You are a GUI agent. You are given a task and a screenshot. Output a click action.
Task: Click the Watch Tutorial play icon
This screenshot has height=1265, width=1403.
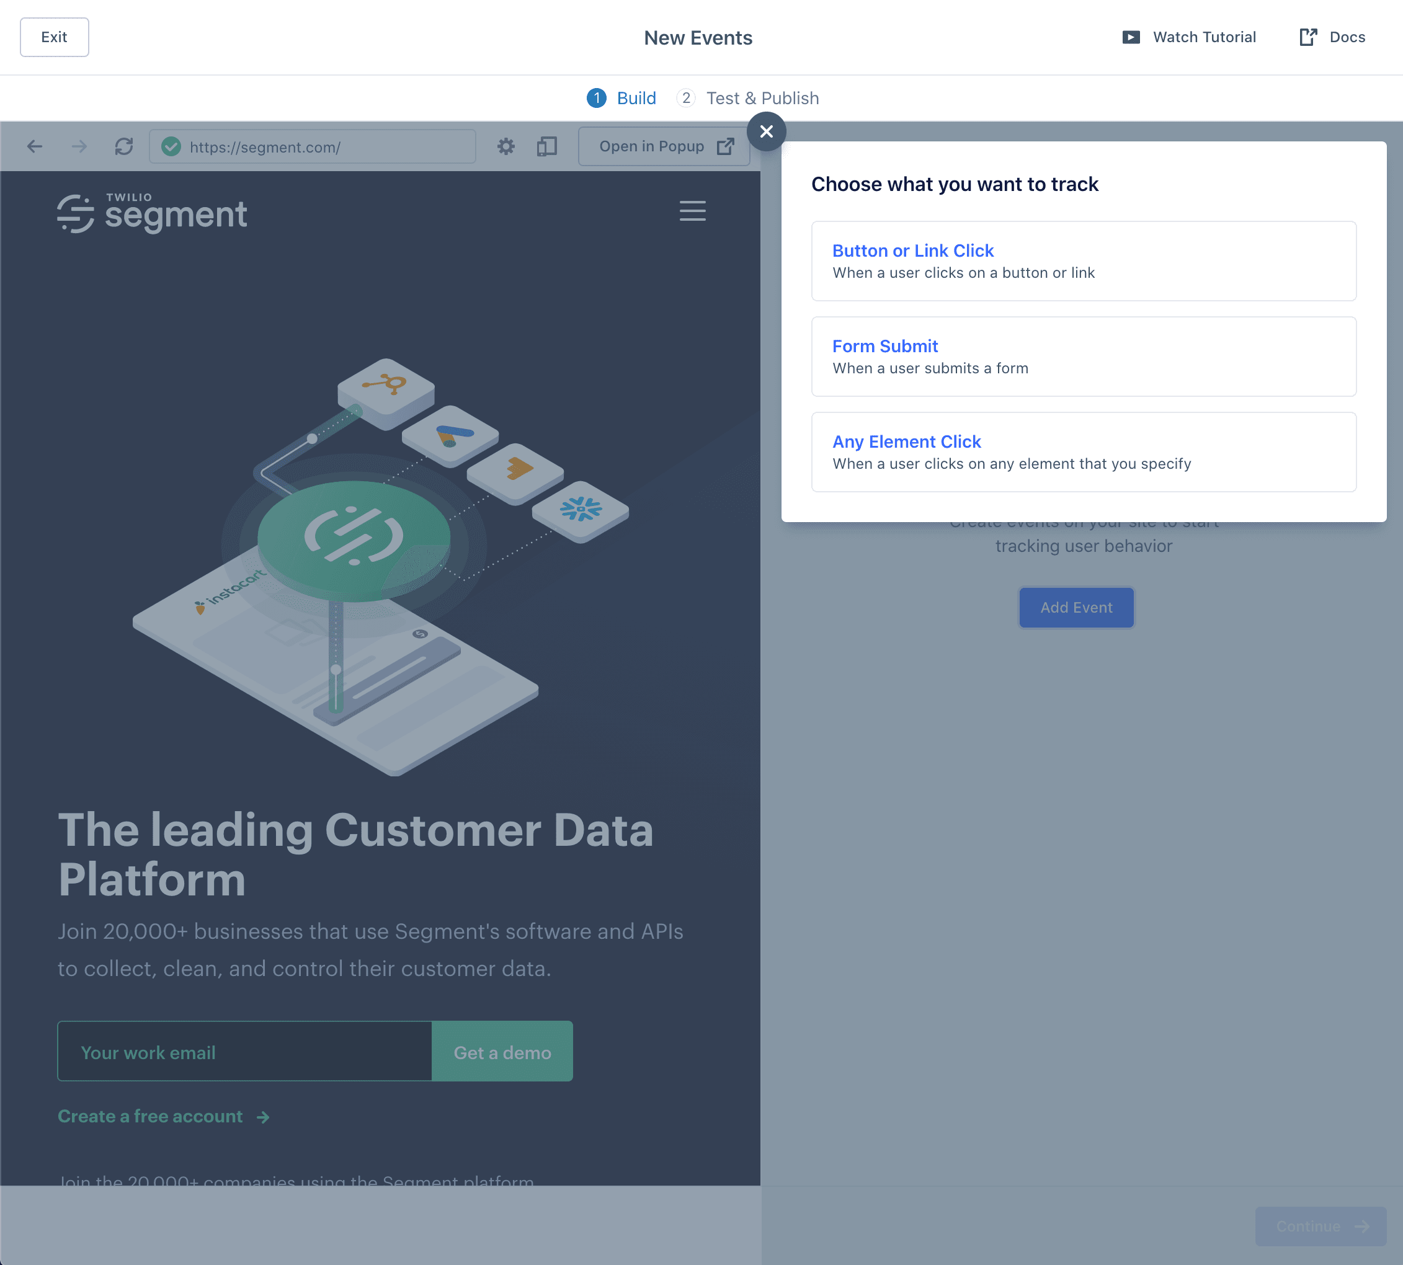[x=1131, y=37]
